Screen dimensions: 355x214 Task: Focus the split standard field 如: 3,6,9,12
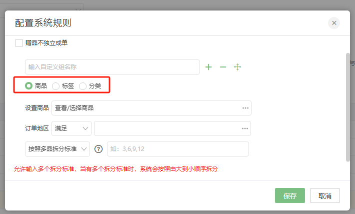pos(178,149)
